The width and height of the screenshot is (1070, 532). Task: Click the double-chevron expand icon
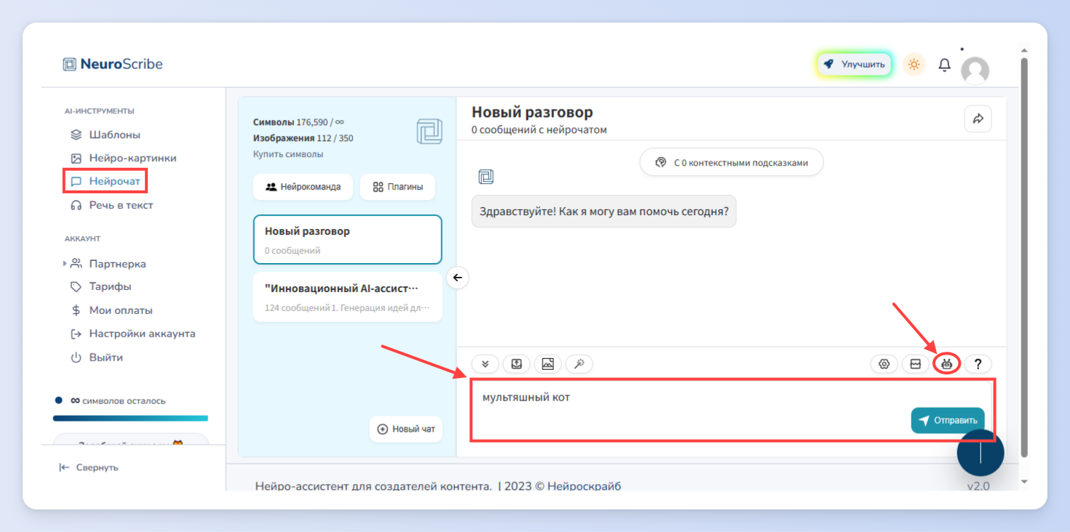pyautogui.click(x=486, y=364)
